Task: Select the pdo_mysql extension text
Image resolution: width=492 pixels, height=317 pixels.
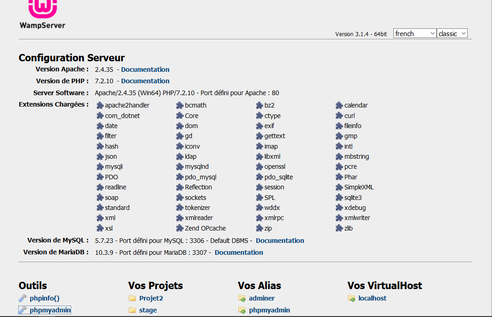Action: click(201, 177)
